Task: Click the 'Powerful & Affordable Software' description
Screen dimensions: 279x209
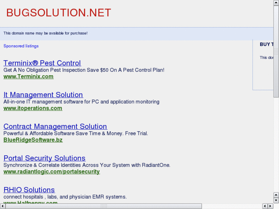Action: pos(76,133)
